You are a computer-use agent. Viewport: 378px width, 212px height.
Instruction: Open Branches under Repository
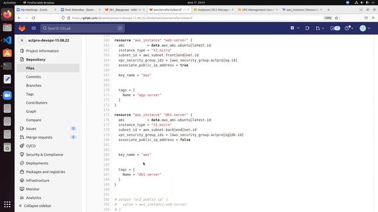[34, 85]
